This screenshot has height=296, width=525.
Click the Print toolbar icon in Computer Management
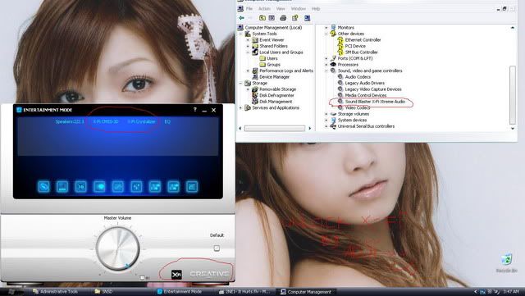283,18
